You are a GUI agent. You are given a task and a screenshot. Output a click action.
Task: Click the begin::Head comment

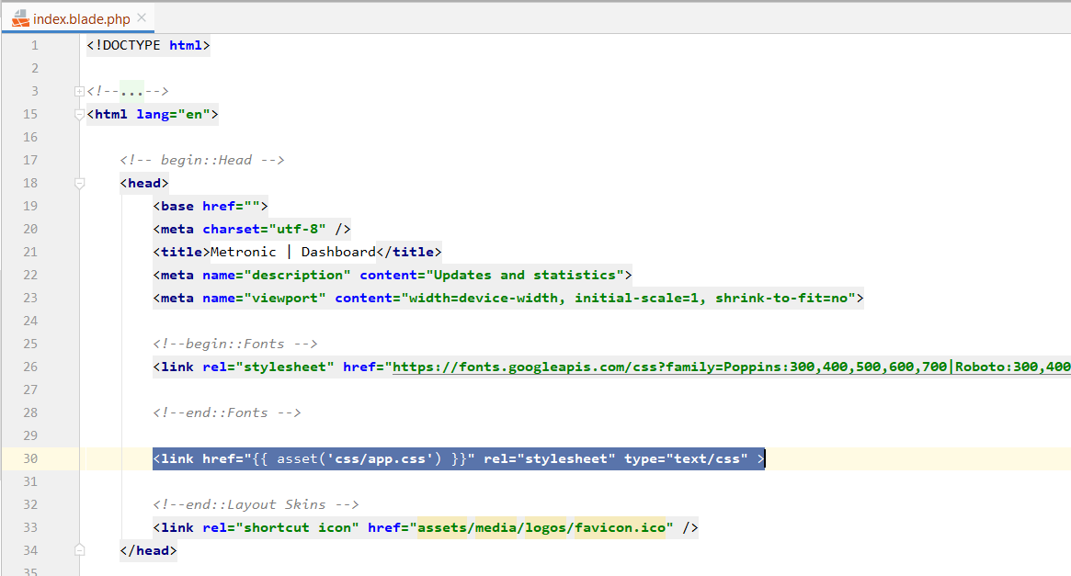[x=202, y=160]
